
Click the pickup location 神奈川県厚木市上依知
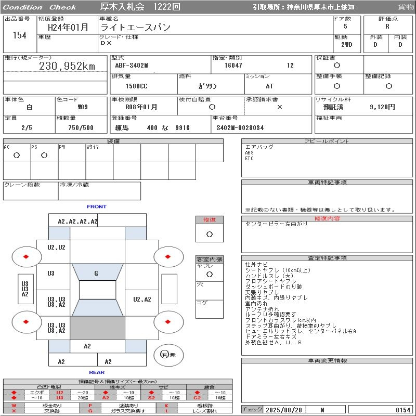click(320, 7)
